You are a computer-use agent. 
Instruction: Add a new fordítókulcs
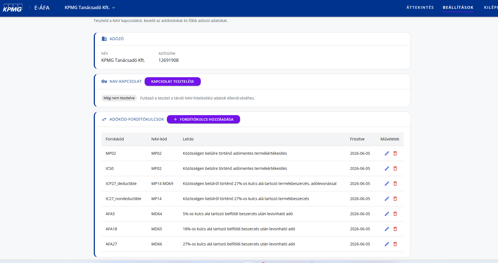tap(203, 119)
